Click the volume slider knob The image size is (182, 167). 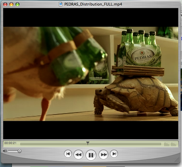pyautogui.click(x=19, y=151)
